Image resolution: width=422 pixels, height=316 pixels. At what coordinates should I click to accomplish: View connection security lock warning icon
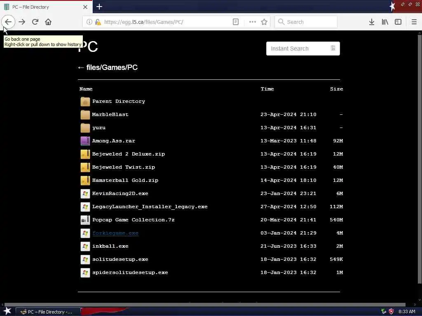click(98, 22)
